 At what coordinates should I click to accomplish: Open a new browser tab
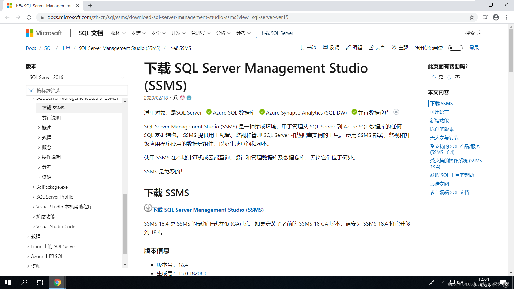tap(90, 6)
